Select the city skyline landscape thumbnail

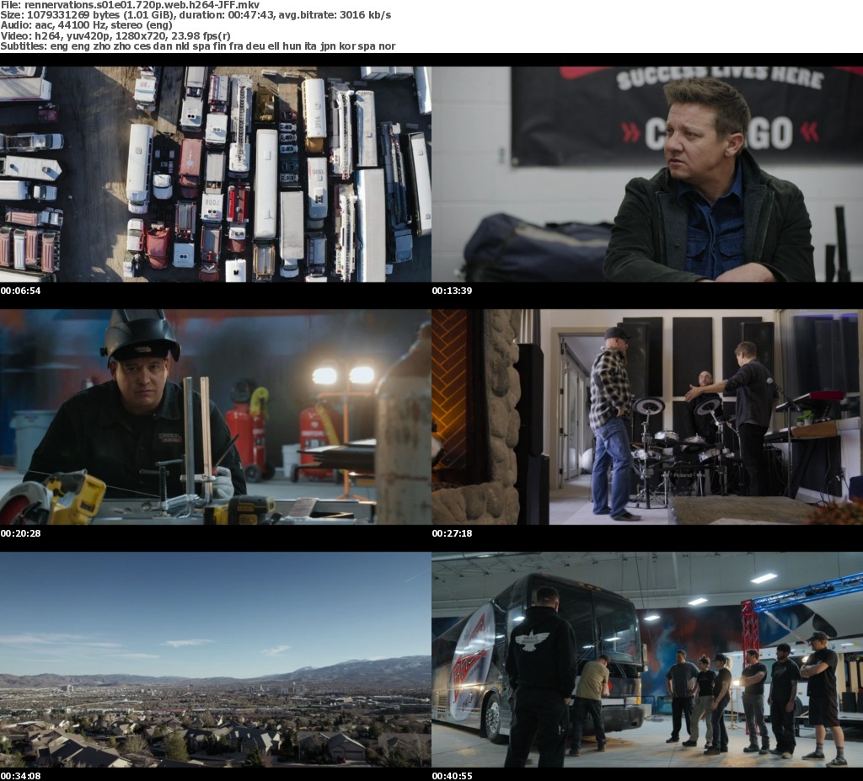coord(216,659)
